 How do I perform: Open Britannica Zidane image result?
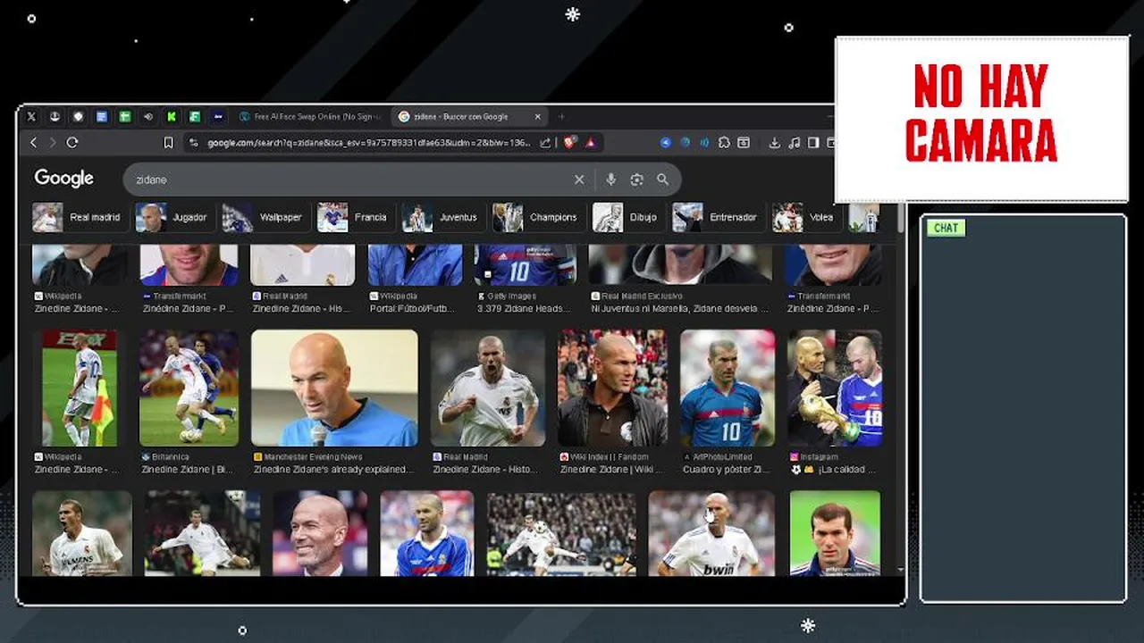189,388
